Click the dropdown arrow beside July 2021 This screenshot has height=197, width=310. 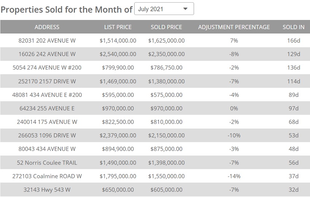tap(185, 9)
